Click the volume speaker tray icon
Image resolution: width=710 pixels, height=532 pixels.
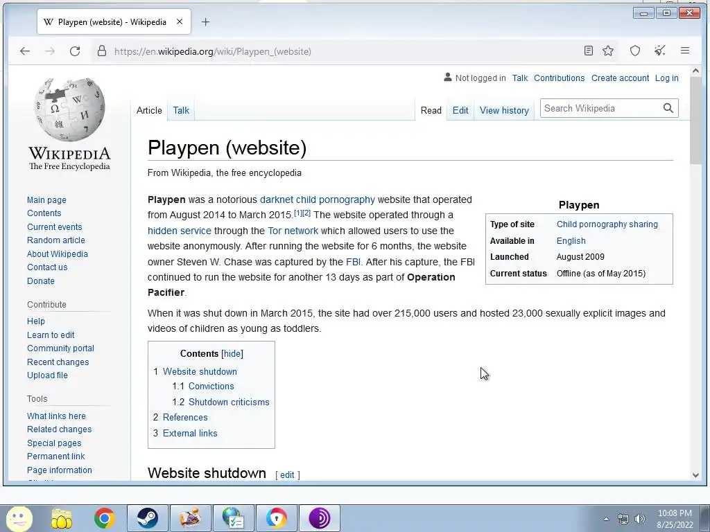(640, 519)
